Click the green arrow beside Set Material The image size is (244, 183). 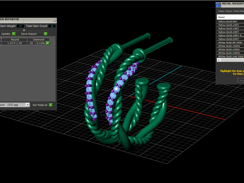pyautogui.click(x=51, y=105)
